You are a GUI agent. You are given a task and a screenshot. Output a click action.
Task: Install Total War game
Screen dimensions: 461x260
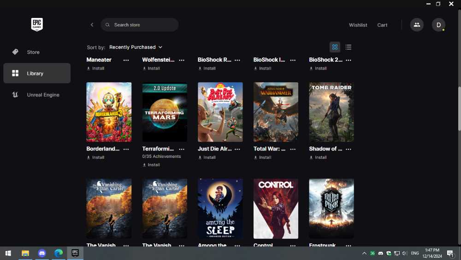[262, 157]
